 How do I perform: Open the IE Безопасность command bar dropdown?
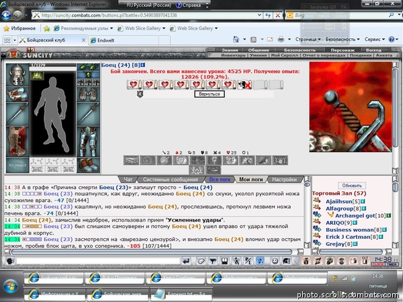tap(343, 40)
